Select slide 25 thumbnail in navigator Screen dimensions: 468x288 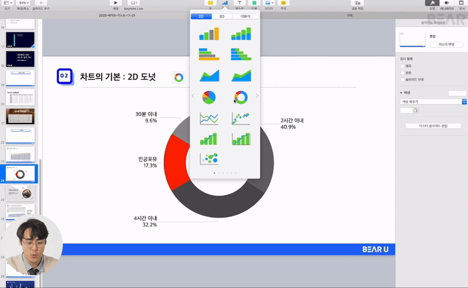coord(20,193)
